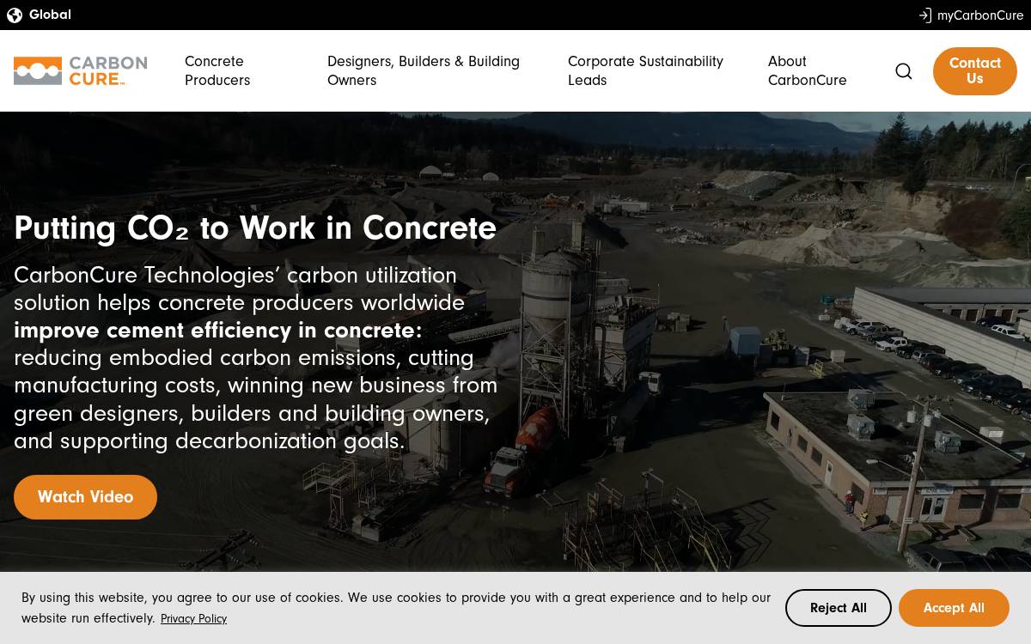This screenshot has height=644, width=1031.
Task: Click the heading Putting CO₂ to Work in Concrete
Action: click(255, 228)
